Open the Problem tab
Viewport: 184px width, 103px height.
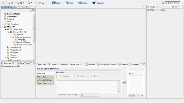(90, 64)
